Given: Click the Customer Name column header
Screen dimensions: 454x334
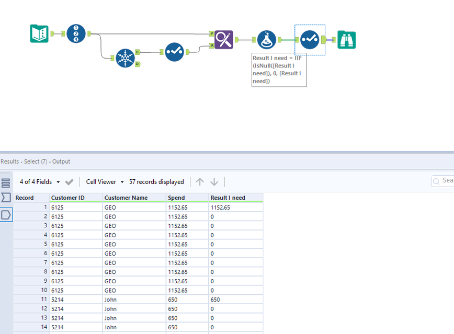Looking at the screenshot, I should 134,198.
